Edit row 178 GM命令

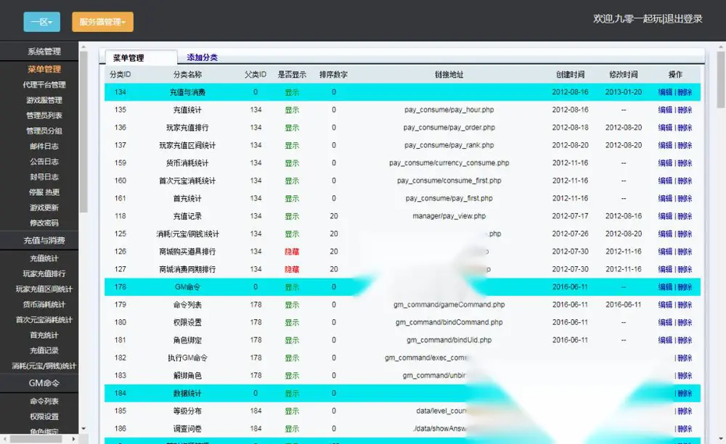click(665, 287)
